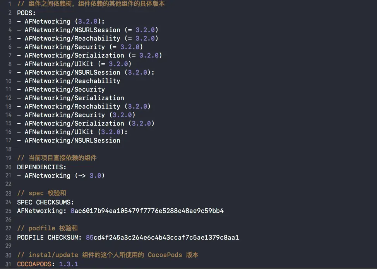Click the "COCOAPODS" keyword on line 31
The height and width of the screenshot is (269, 377).
[x=34, y=264]
